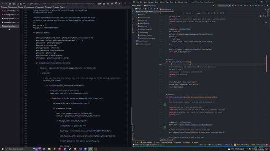Click the Python interpreter status bar entry
270x151 pixels.
tap(221, 145)
